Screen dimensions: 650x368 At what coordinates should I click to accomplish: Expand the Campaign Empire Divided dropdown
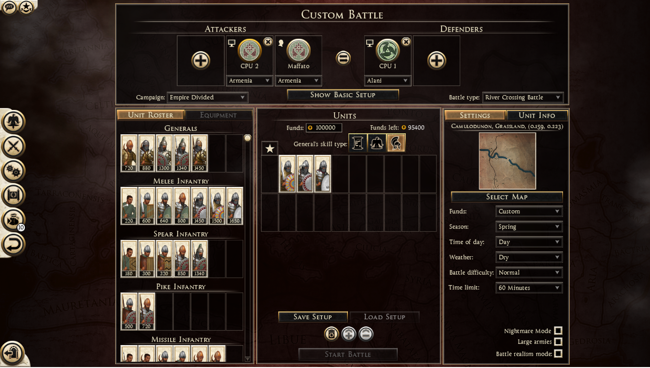click(207, 97)
